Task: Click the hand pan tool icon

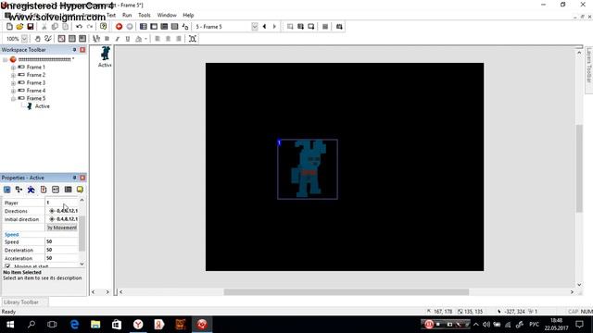Action: (37, 39)
